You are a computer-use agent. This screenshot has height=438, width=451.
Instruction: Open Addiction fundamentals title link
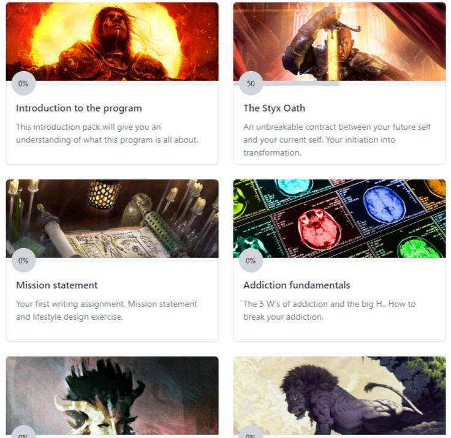[x=297, y=285]
